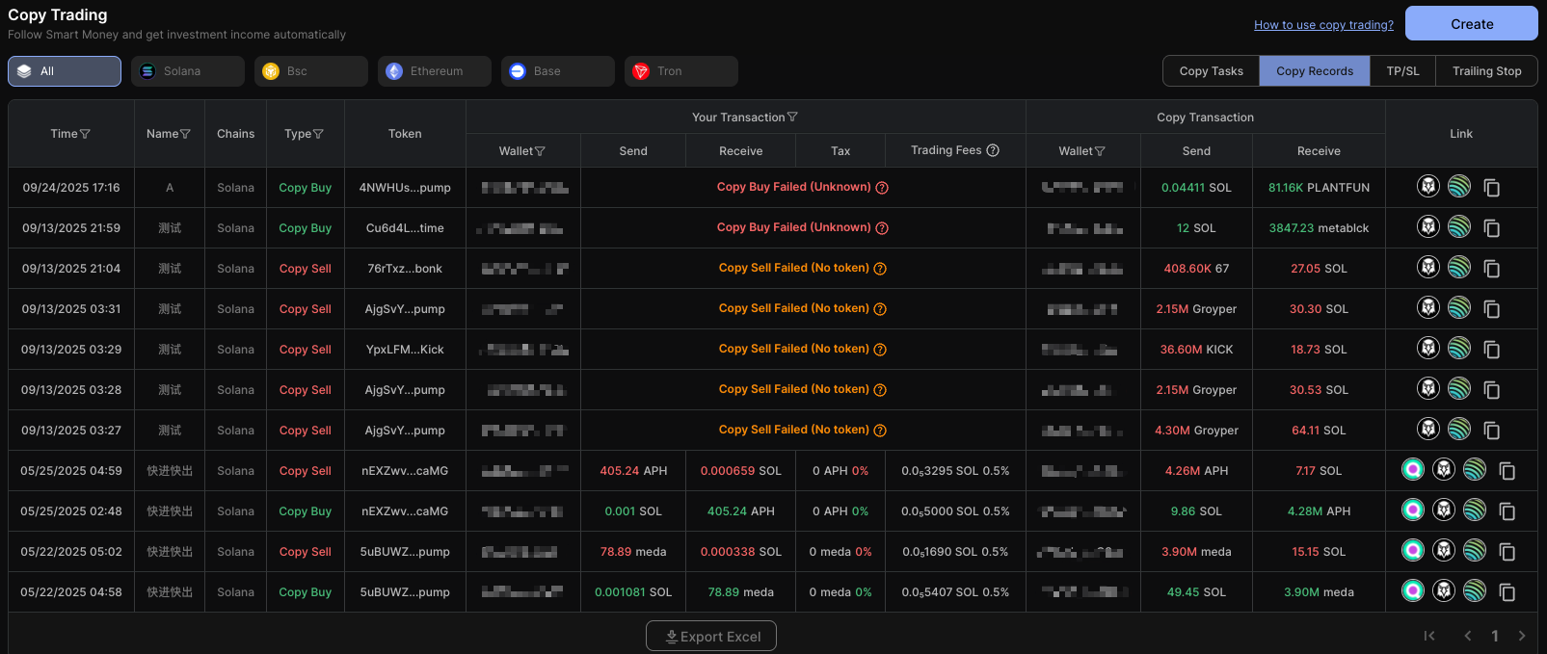
Task: Select the Copy Records tab
Action: [1315, 71]
